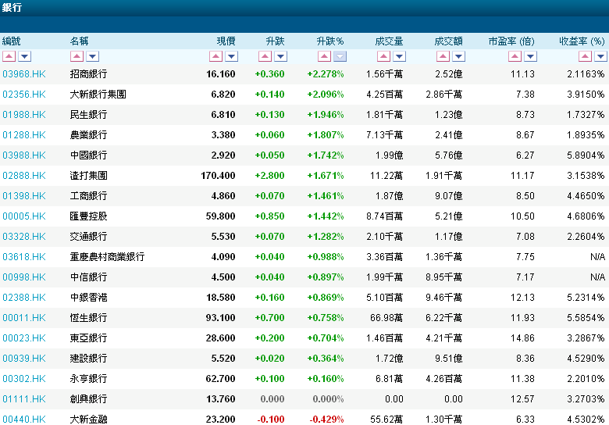Sort 升跌% column ascending arrow
Screen dimensions: 609x425
pyautogui.click(x=324, y=57)
